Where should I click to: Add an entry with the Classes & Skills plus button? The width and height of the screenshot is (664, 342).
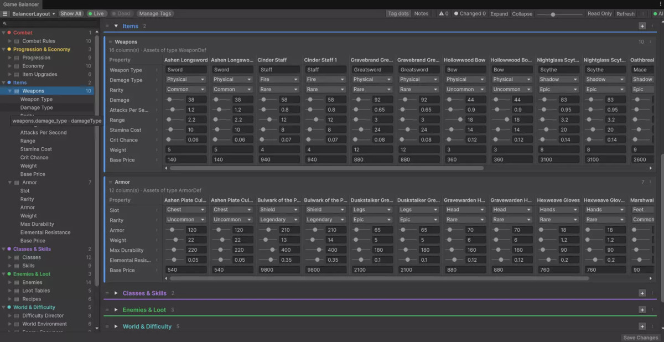642,293
